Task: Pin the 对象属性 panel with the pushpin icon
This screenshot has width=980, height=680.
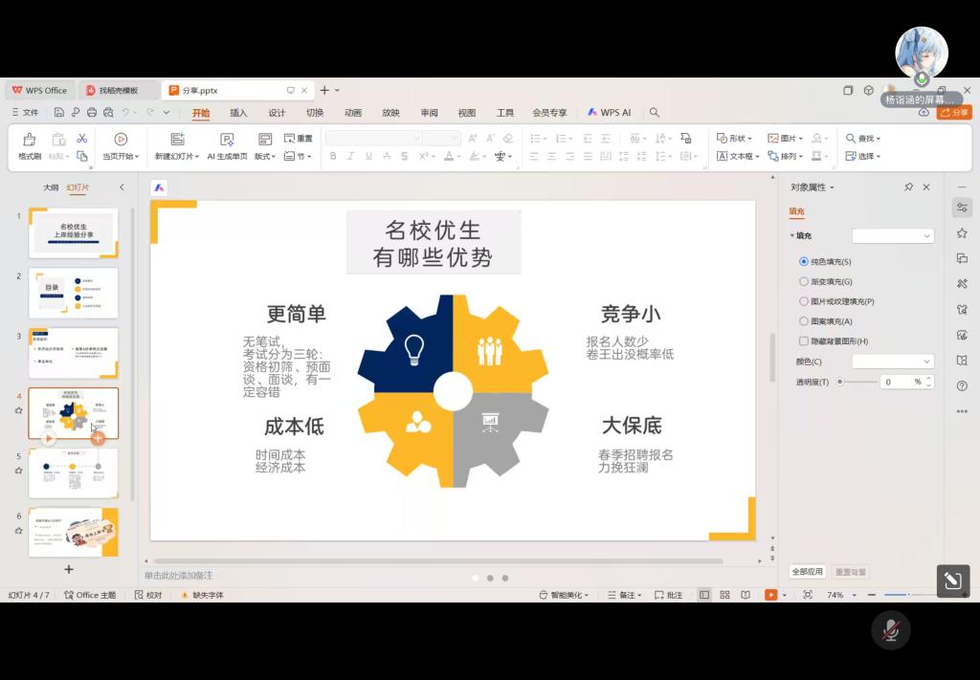Action: pos(908,187)
